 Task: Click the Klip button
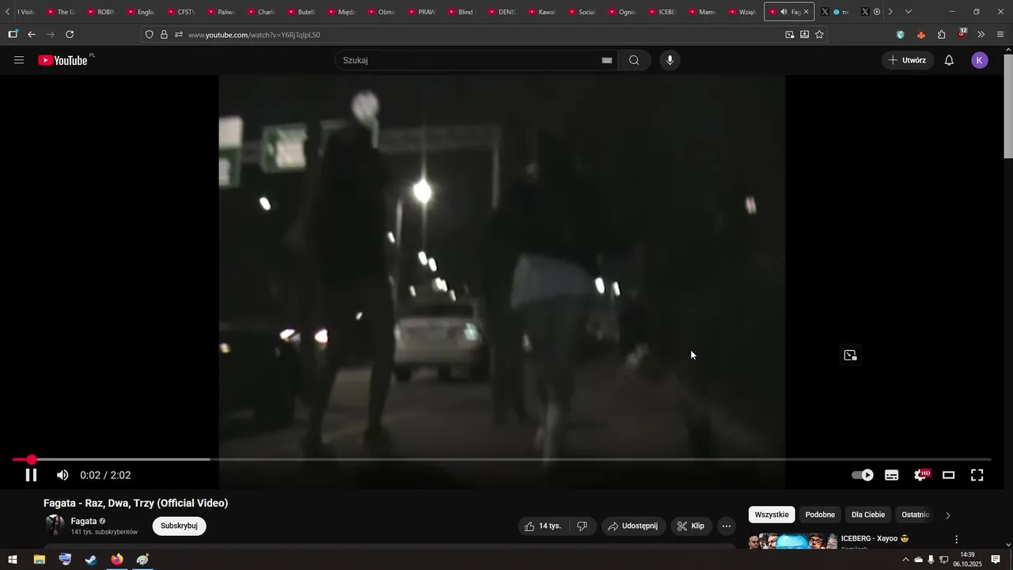point(691,526)
